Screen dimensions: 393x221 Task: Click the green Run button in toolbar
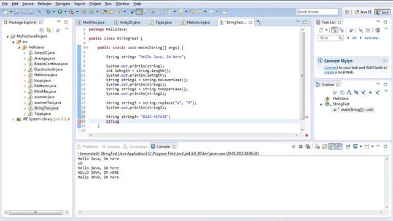click(x=60, y=12)
